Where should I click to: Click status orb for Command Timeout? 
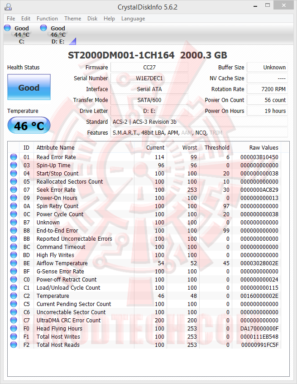point(14,247)
